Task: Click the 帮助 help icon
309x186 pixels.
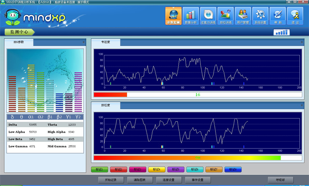Action: 278,16
